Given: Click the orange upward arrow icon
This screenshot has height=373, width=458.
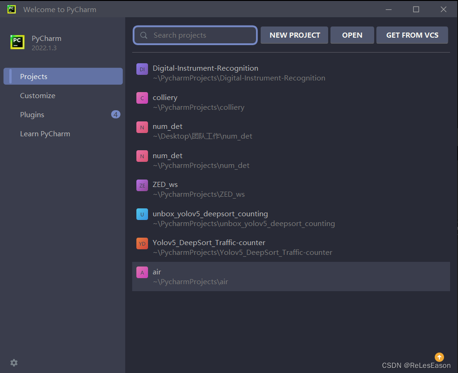Looking at the screenshot, I should click(x=439, y=357).
